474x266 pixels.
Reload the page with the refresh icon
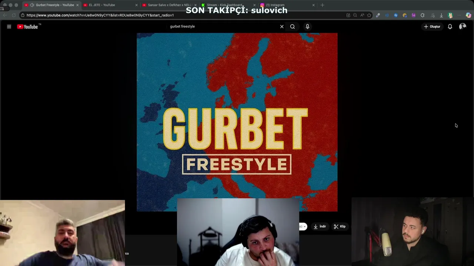14,15
